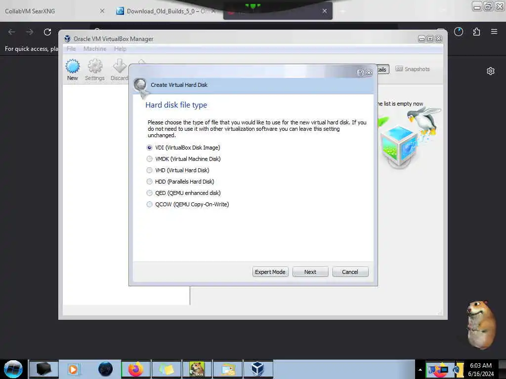Close the third dark browser tab
This screenshot has width=506, height=379.
pos(325,11)
